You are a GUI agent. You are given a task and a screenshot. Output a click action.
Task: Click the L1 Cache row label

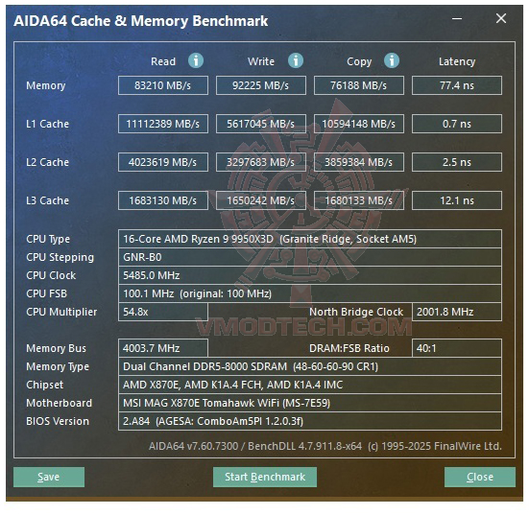click(x=48, y=124)
